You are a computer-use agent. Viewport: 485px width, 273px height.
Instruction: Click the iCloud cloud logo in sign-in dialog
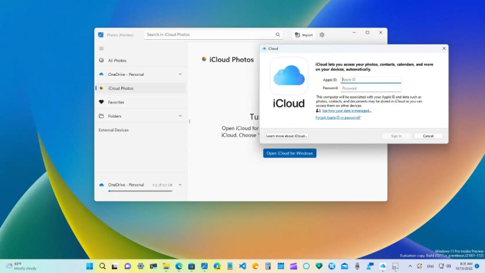(289, 76)
